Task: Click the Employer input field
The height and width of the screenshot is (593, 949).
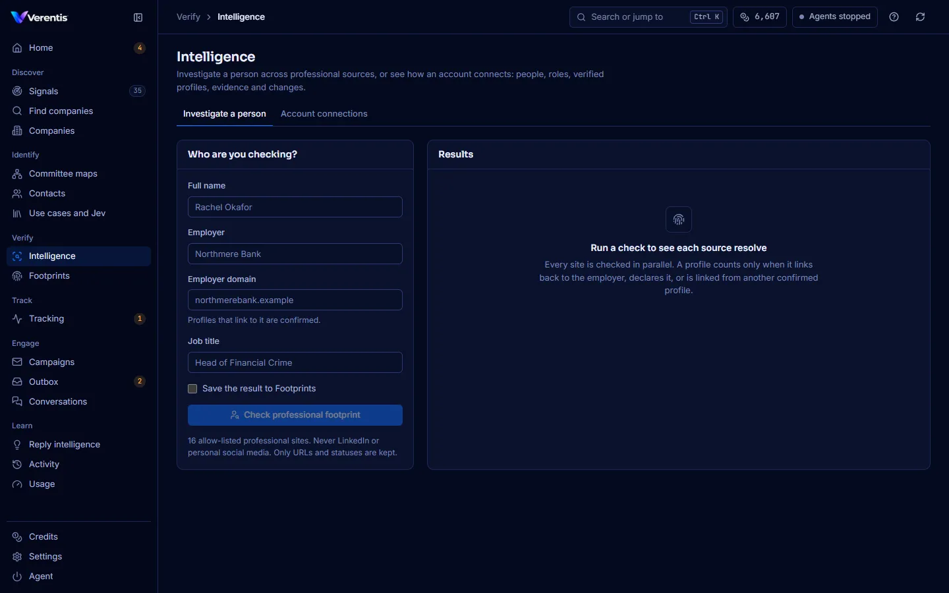Action: point(295,254)
